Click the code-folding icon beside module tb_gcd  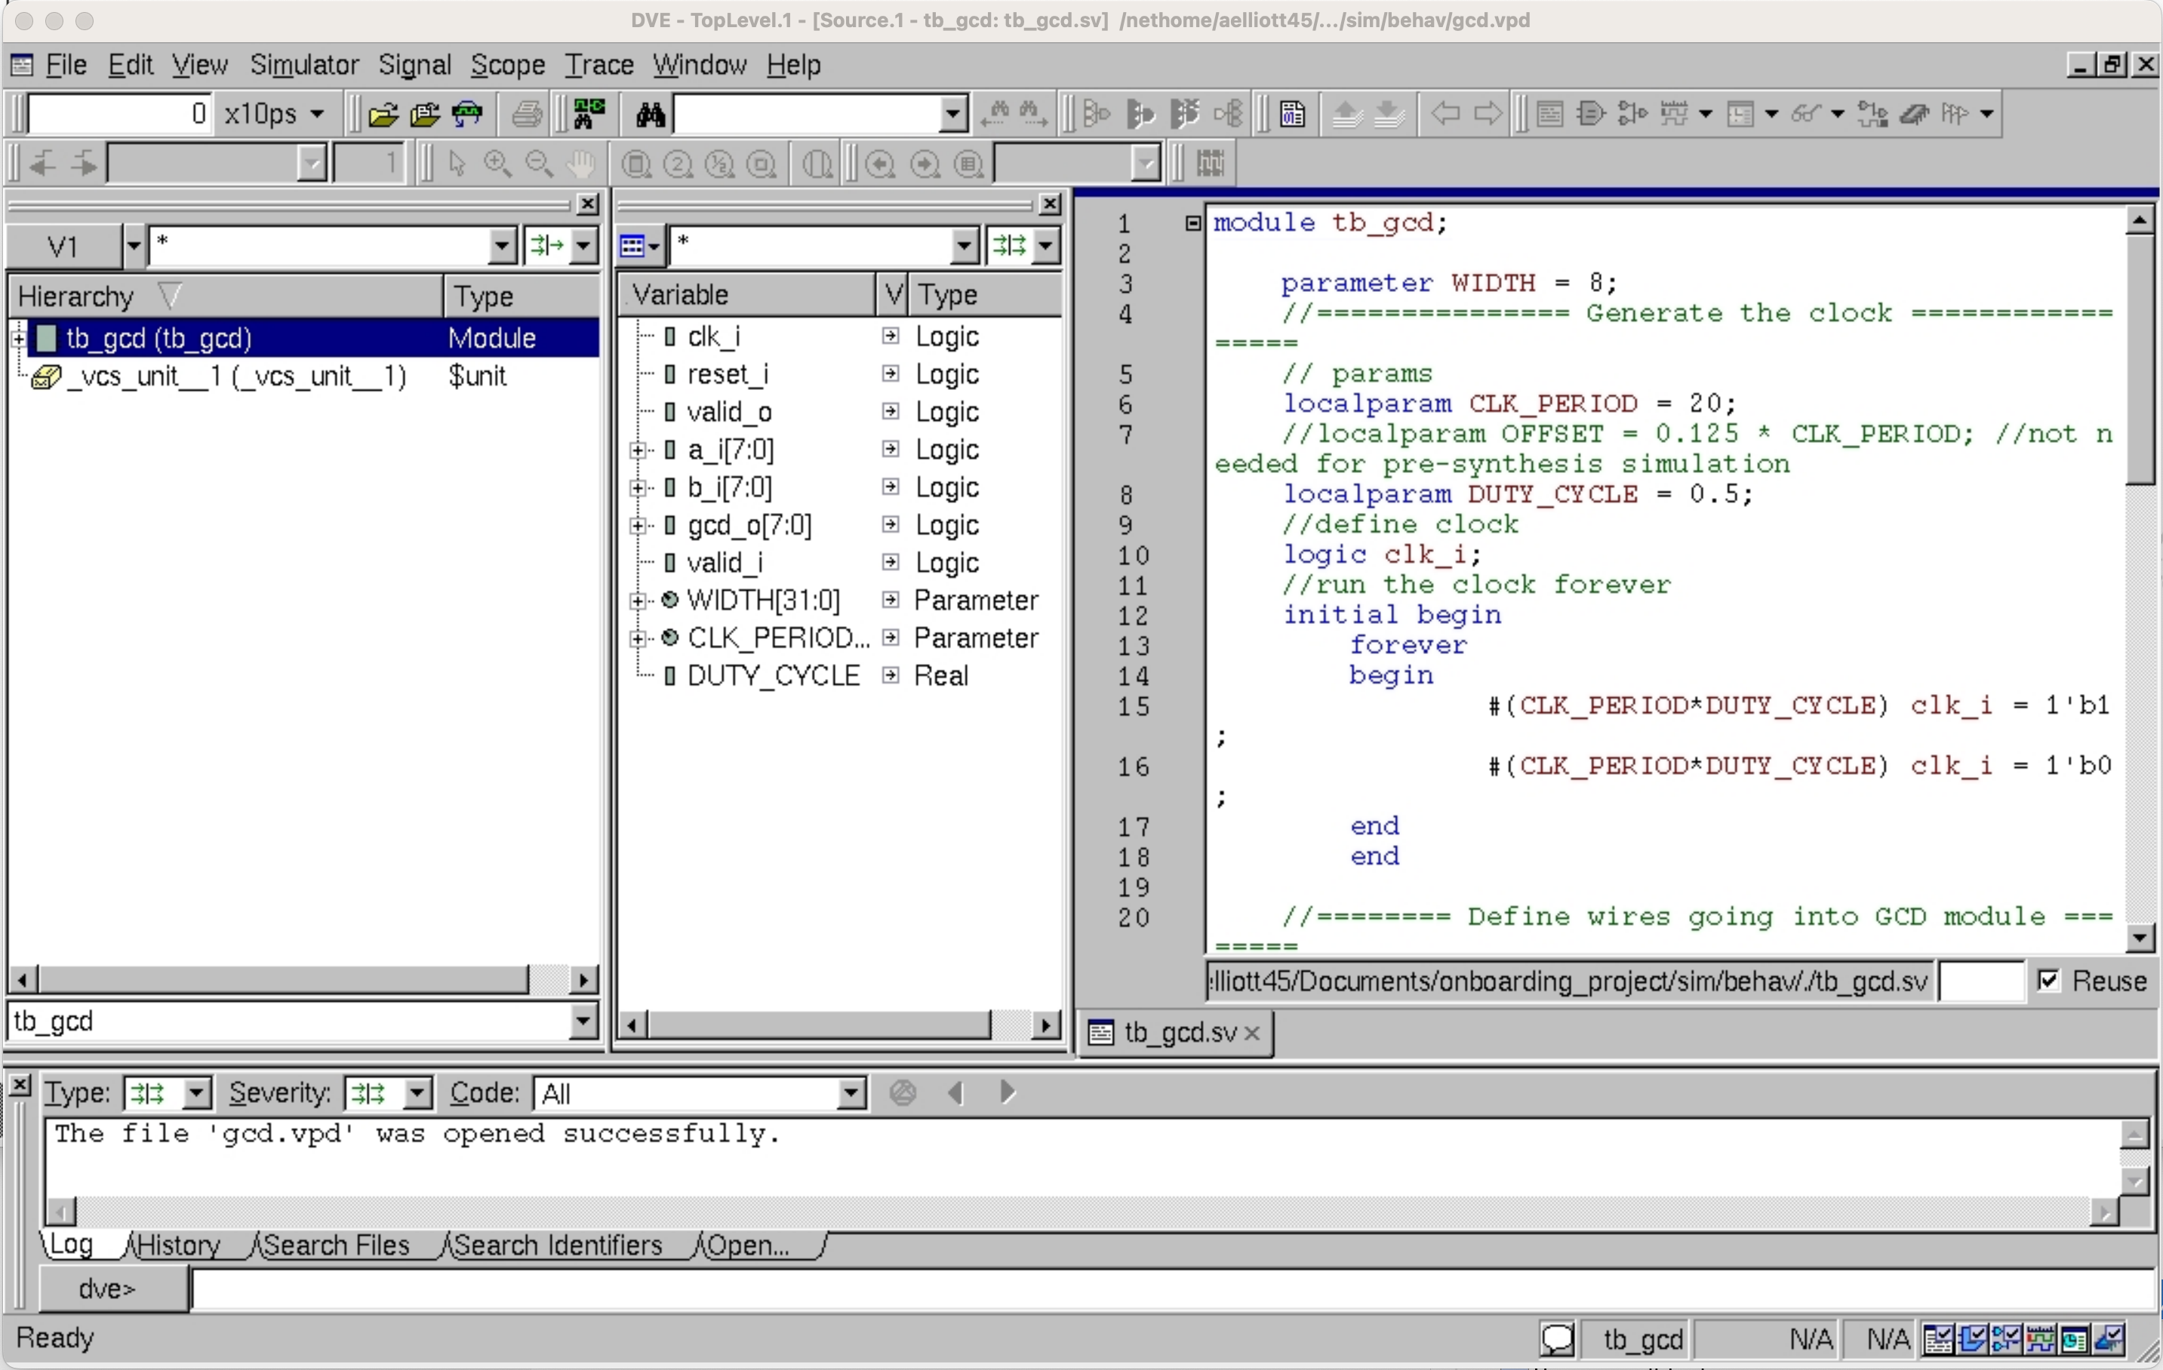[1192, 223]
